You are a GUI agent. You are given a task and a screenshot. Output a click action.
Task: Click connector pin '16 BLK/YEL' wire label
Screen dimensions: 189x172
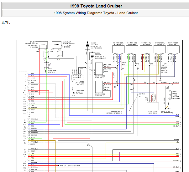[33, 108]
